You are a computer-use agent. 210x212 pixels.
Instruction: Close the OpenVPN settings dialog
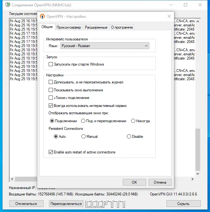[x=169, y=16]
